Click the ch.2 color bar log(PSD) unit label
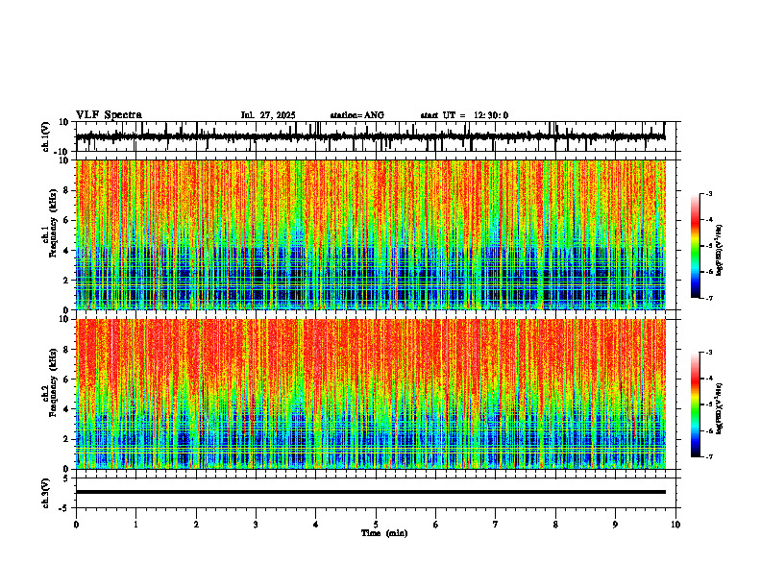Viewport: 761px width, 588px height. (x=720, y=408)
